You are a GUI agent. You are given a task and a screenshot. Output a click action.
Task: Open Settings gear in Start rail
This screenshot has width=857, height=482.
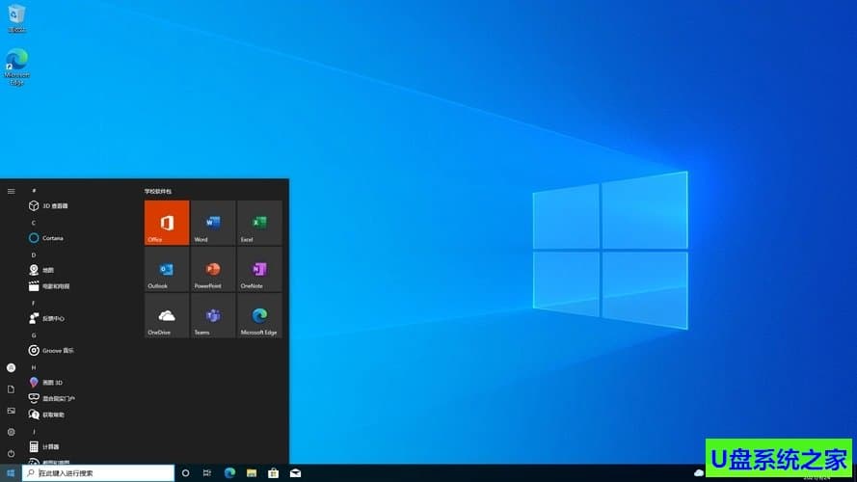point(11,432)
